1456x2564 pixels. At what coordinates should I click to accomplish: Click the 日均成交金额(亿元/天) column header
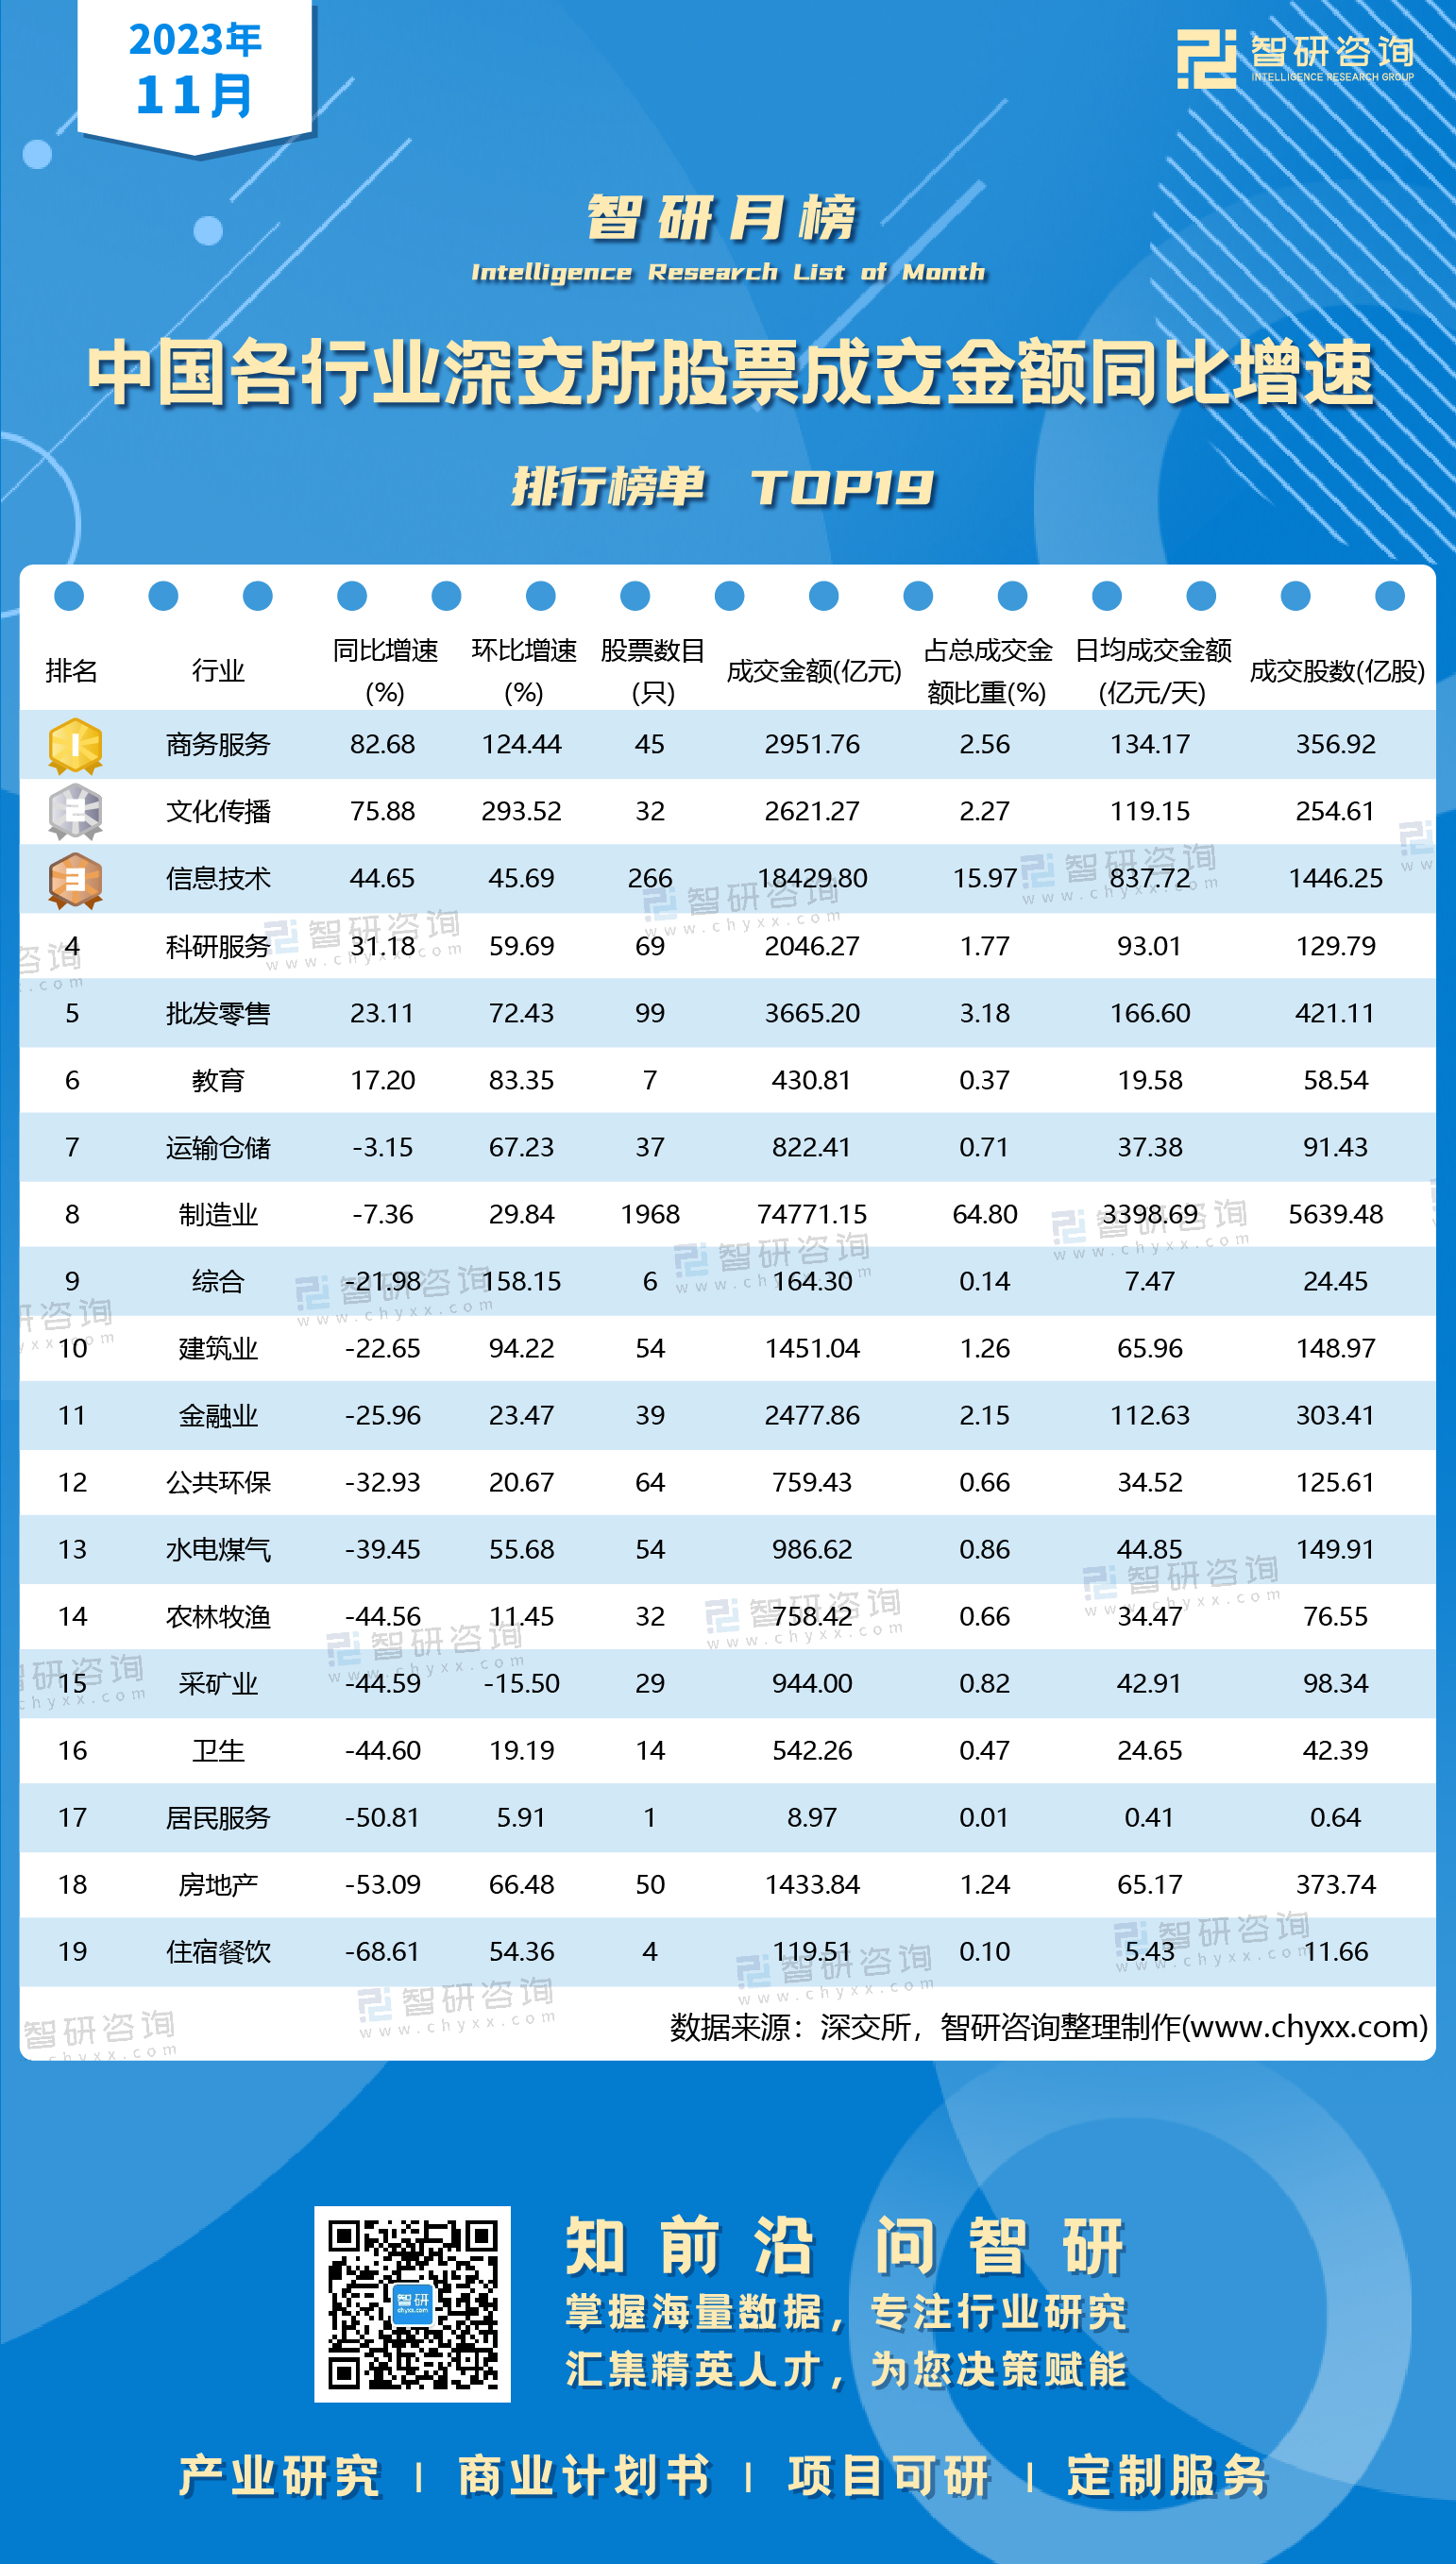(x=1152, y=671)
